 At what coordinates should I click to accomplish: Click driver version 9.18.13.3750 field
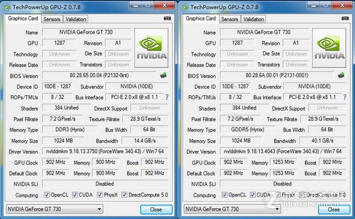(105, 151)
